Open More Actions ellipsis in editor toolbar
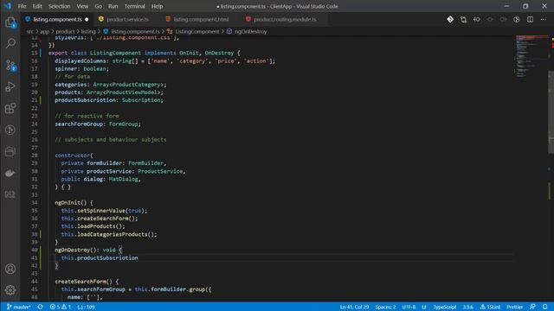Image resolution: width=554 pixels, height=311 pixels. tap(544, 19)
